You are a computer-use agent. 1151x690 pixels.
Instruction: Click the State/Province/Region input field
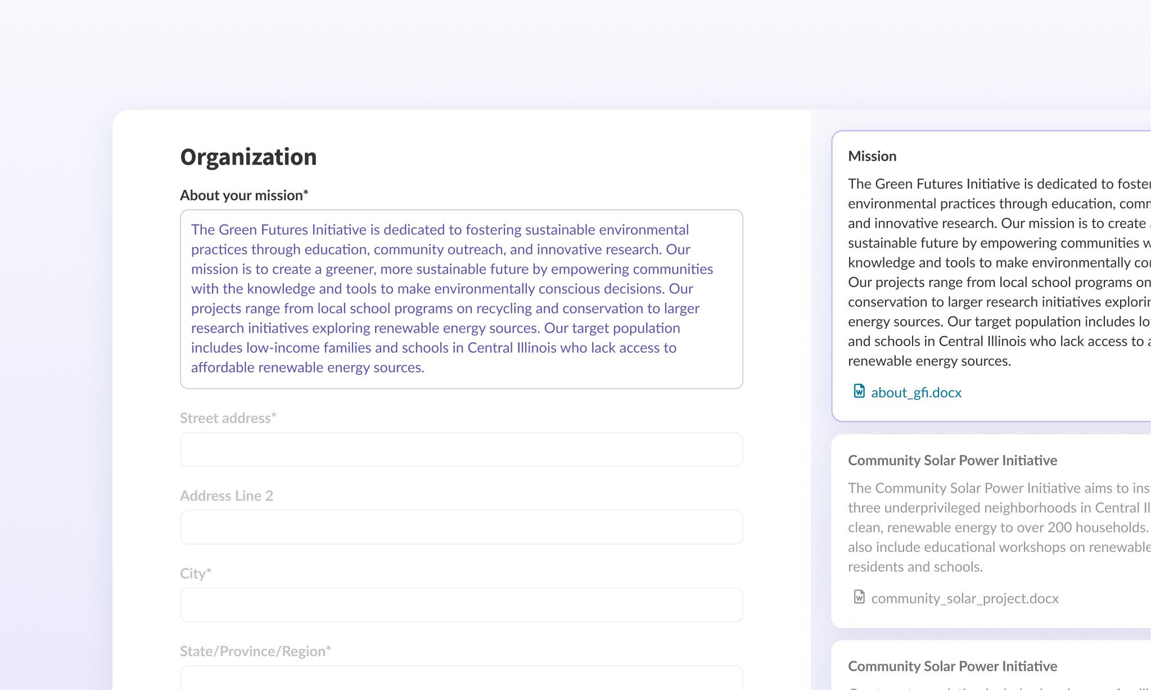461,680
